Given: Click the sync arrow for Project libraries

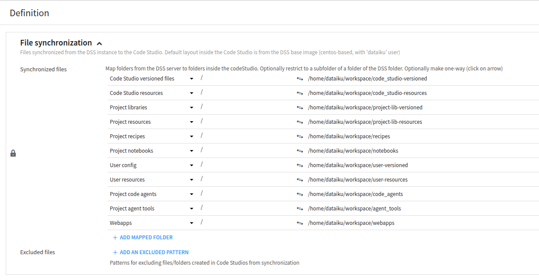Looking at the screenshot, I should [x=300, y=107].
